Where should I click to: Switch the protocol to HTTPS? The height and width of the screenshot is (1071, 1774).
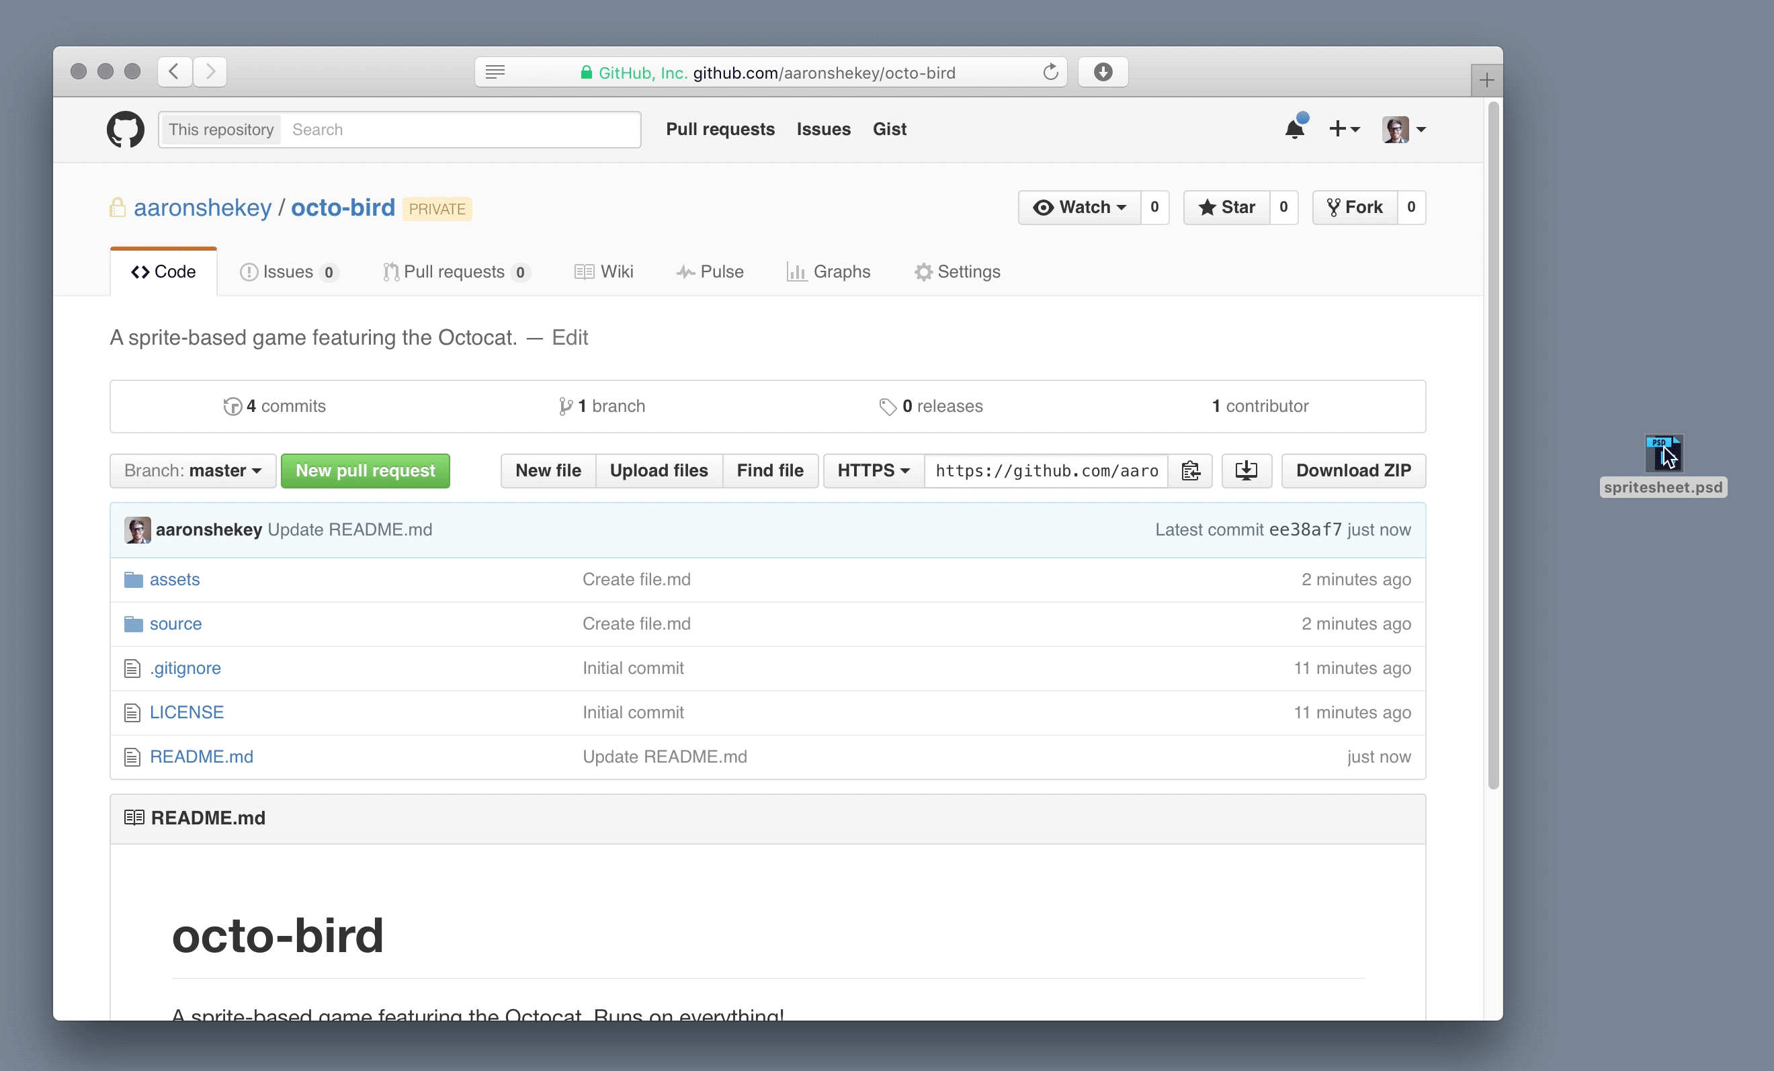click(x=872, y=471)
